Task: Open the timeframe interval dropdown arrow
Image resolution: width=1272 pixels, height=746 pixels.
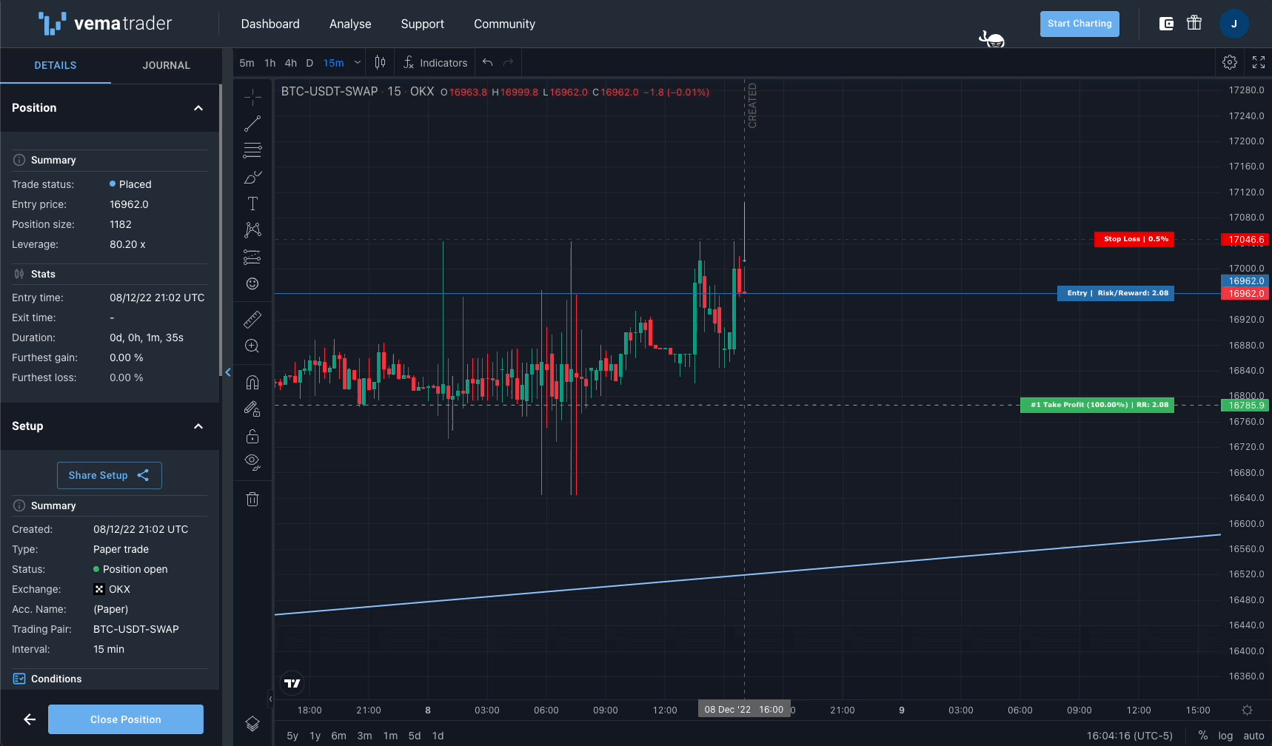Action: click(358, 63)
